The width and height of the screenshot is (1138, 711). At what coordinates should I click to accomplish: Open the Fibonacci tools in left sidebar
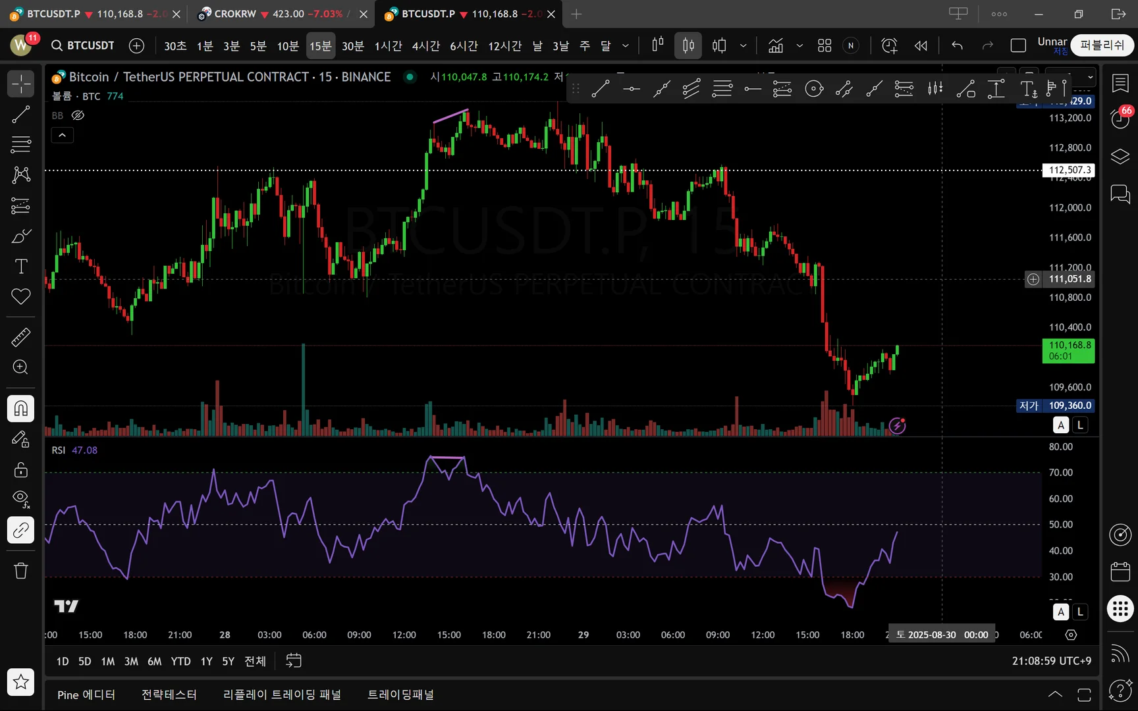click(x=21, y=144)
